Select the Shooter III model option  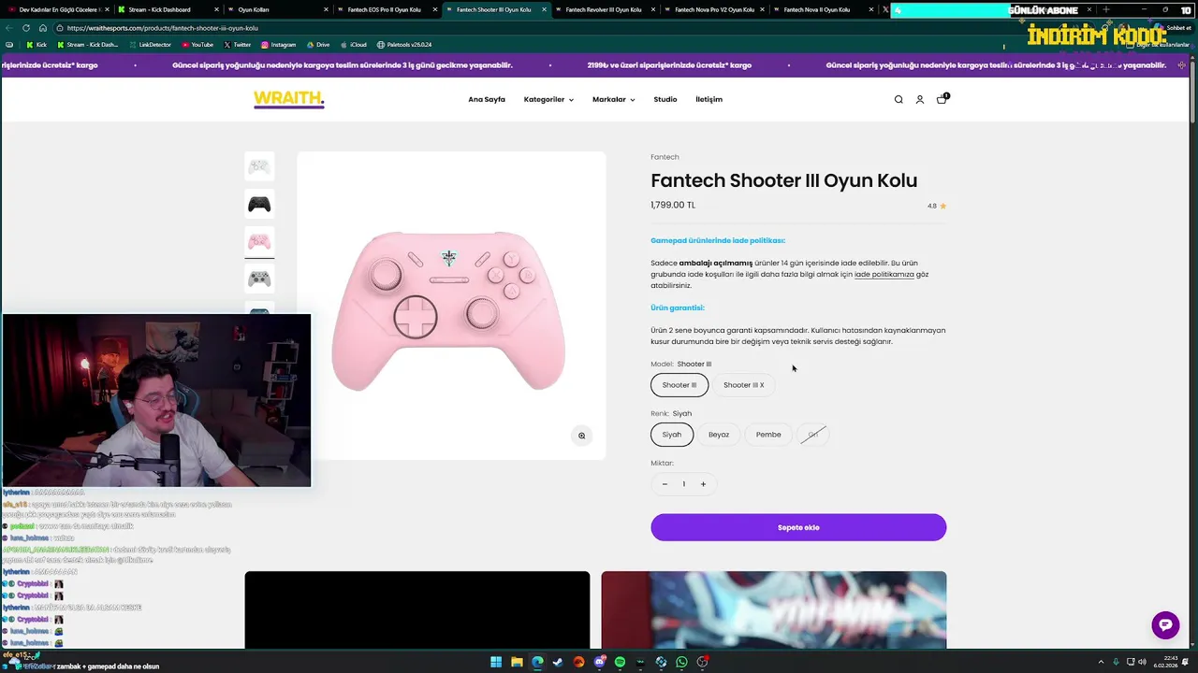(x=679, y=385)
